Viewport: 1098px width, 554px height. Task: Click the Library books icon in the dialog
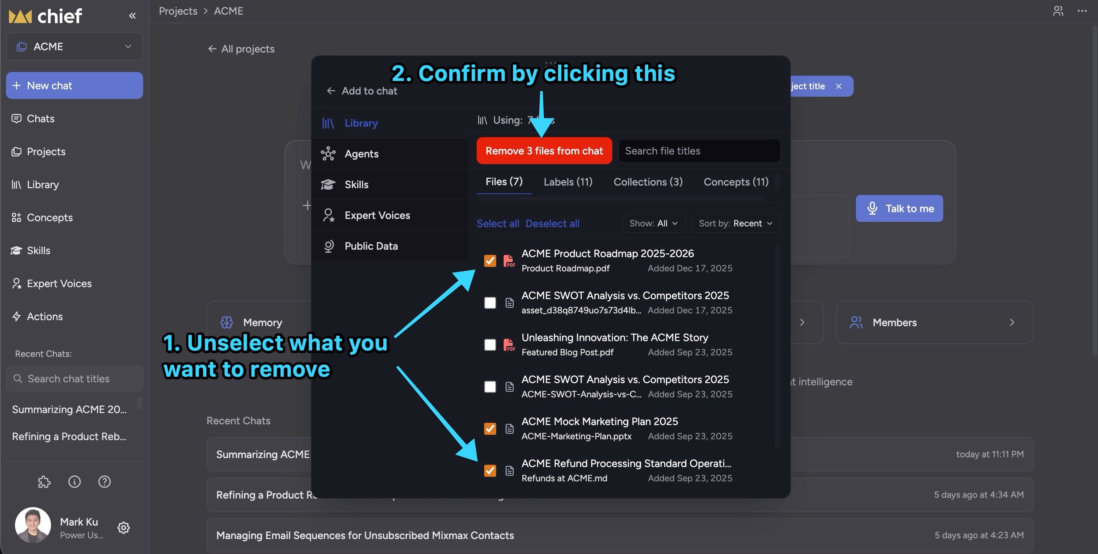tap(328, 123)
